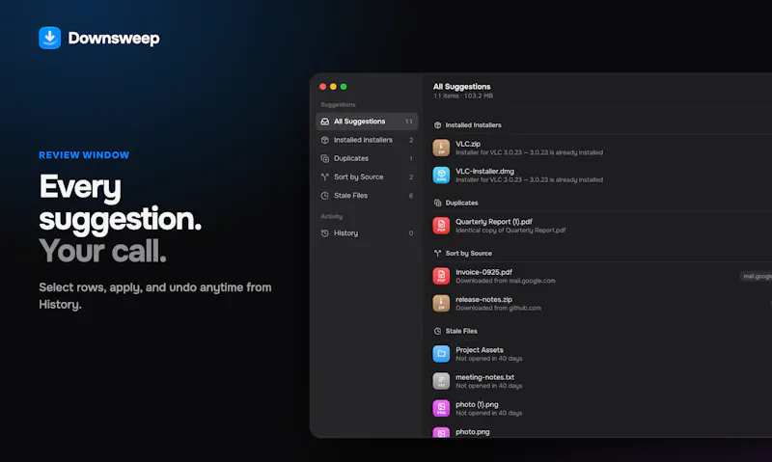Click the Installed Installers section heading
The image size is (772, 462).
pos(473,125)
